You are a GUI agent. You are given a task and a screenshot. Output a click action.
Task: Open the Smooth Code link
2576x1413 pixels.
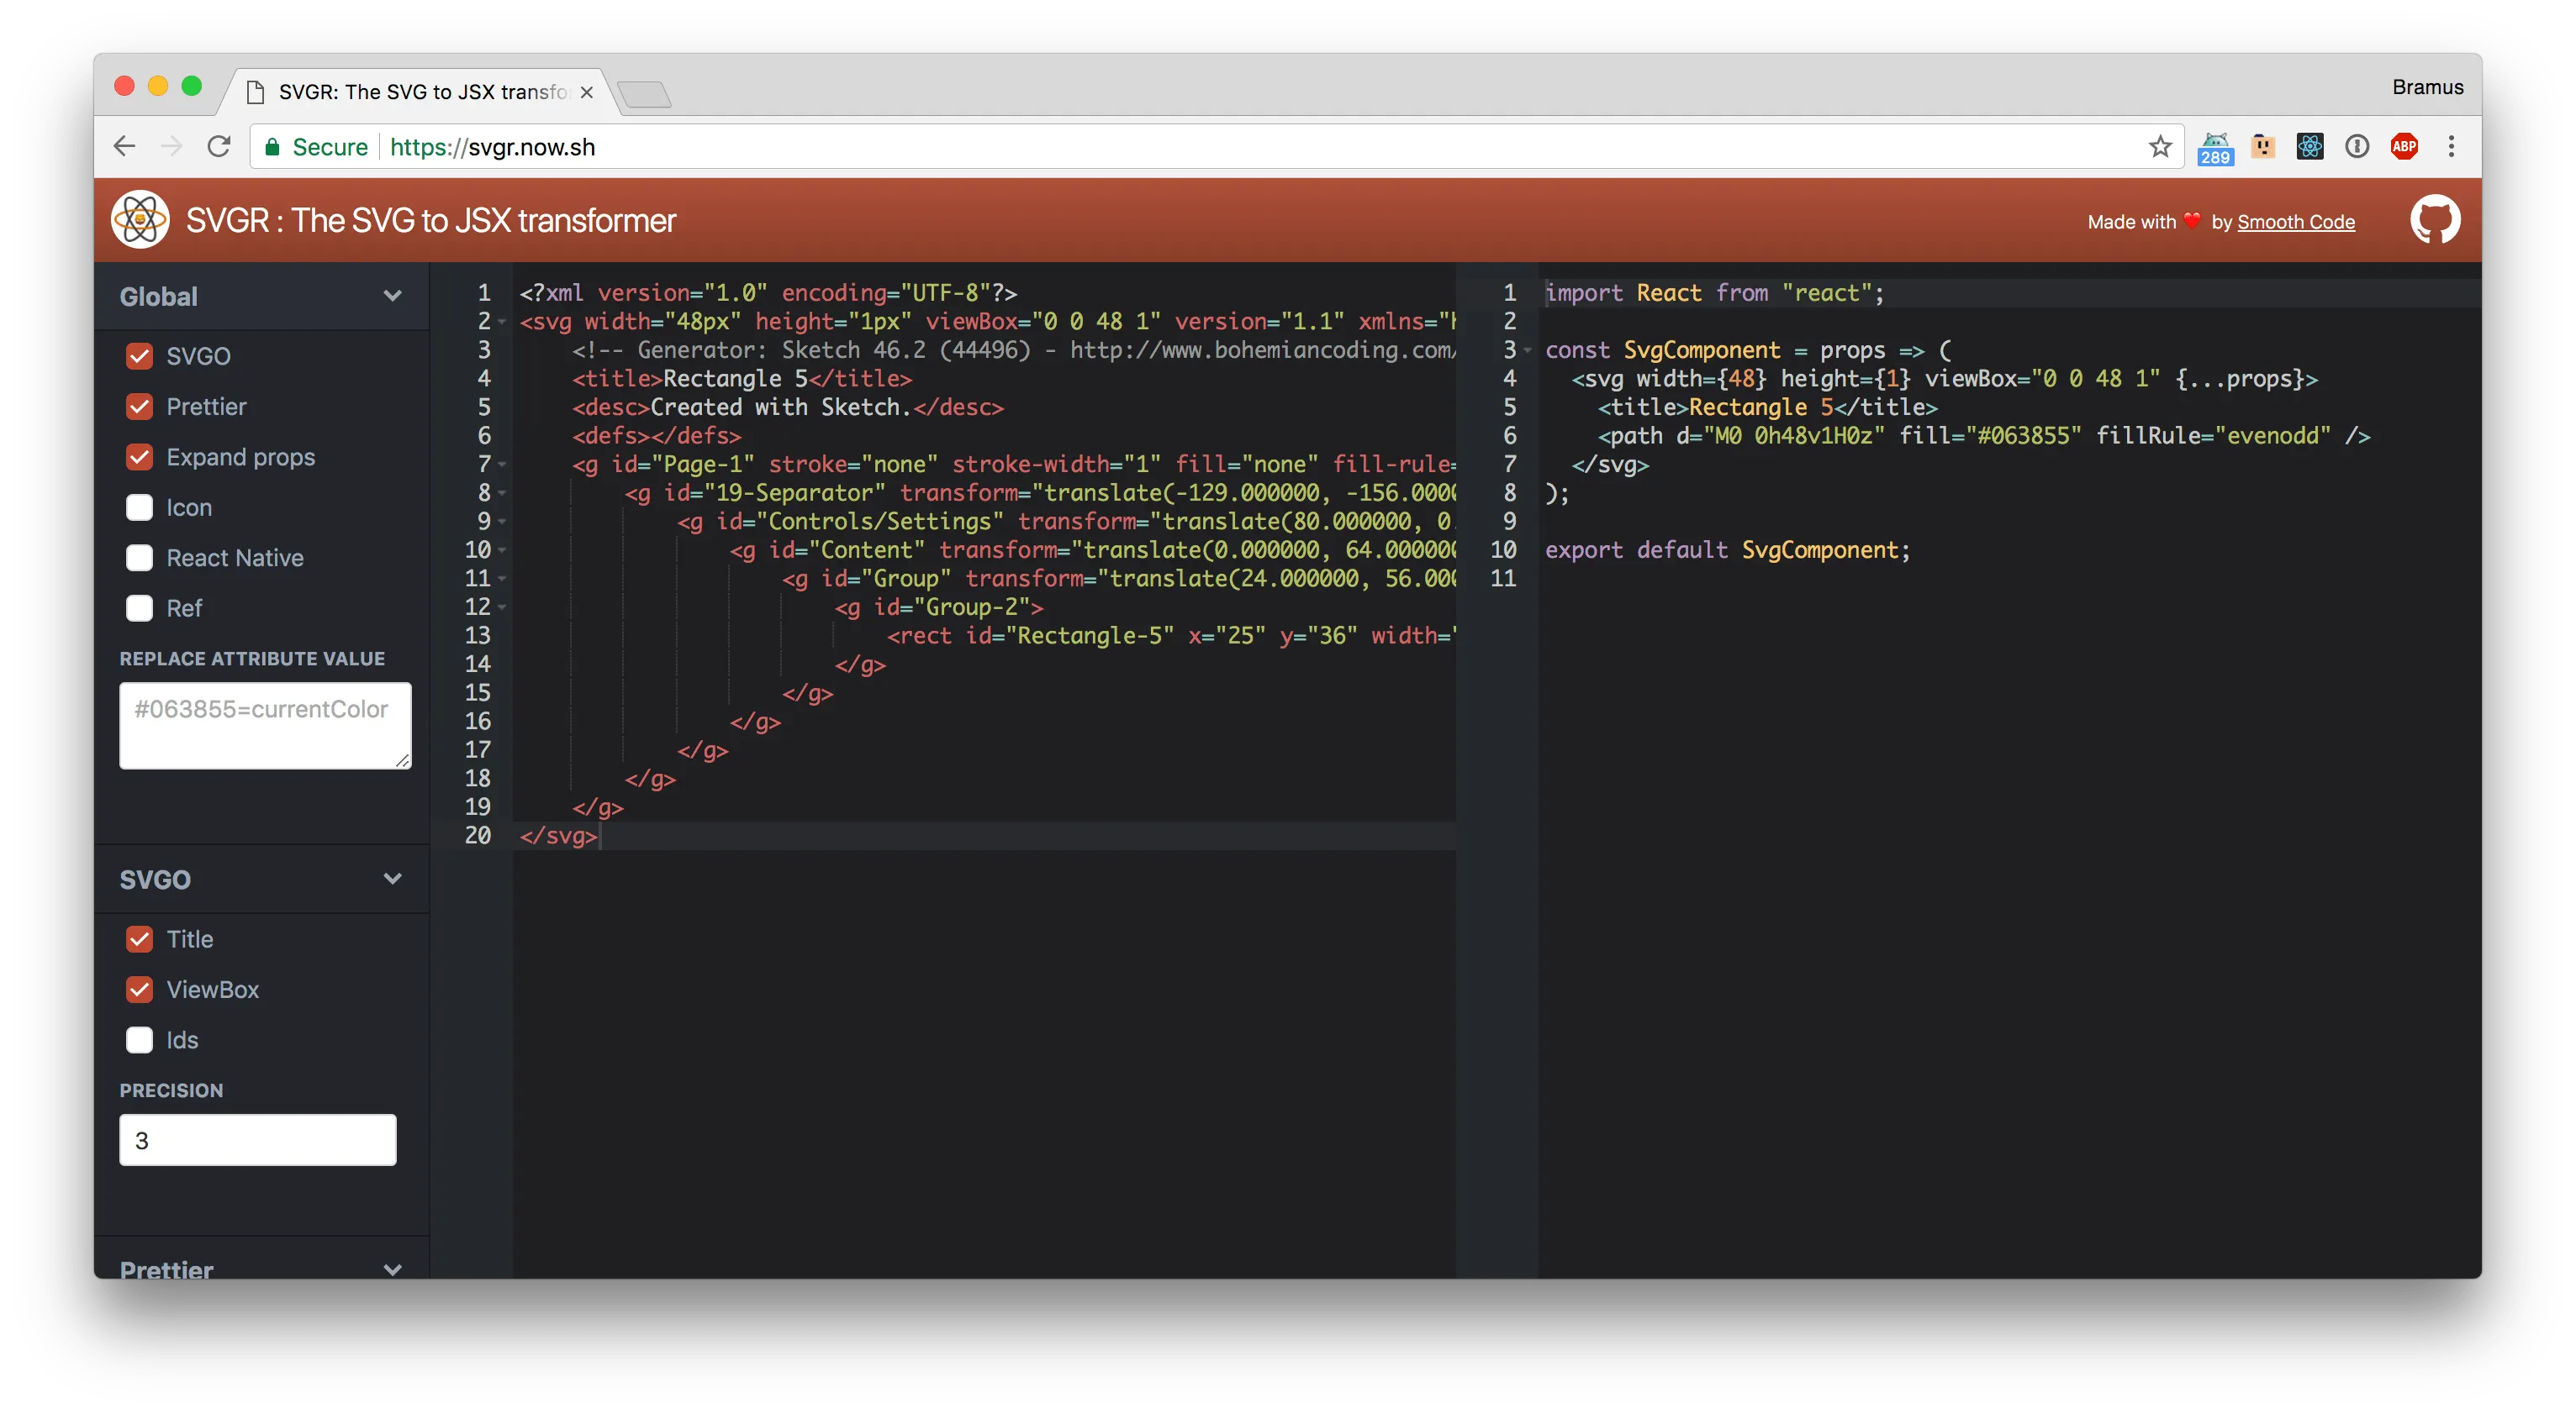(x=2295, y=222)
